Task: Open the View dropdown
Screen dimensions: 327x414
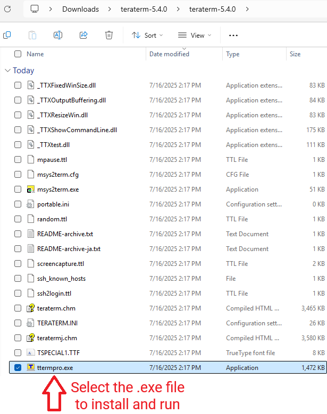Action: click(x=194, y=36)
